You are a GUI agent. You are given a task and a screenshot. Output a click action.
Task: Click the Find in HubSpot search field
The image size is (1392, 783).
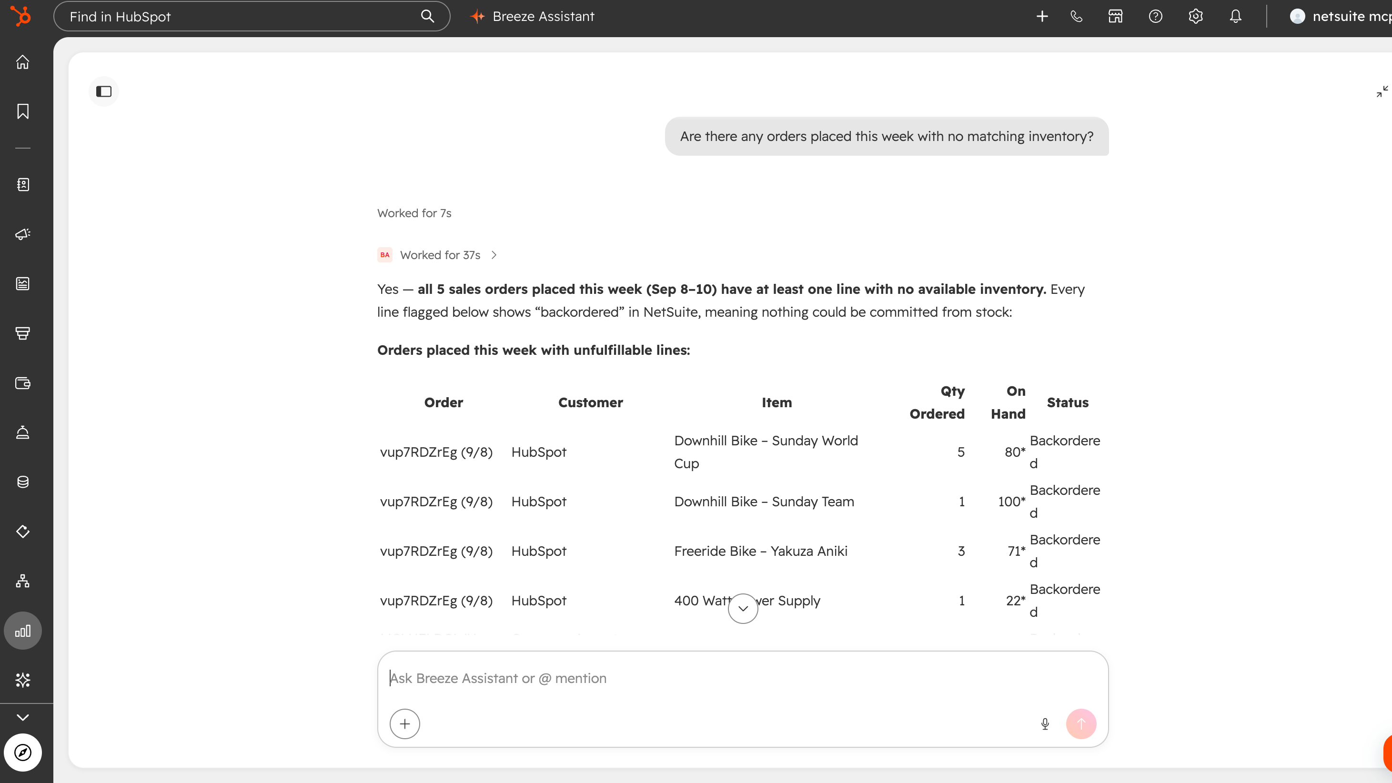[x=251, y=16]
